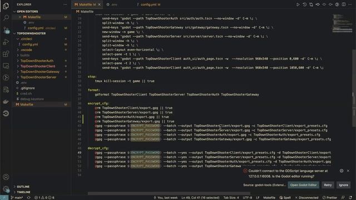The image size is (356, 200).
Task: Change the Makefile language mode in the status bar
Action: coord(269,198)
